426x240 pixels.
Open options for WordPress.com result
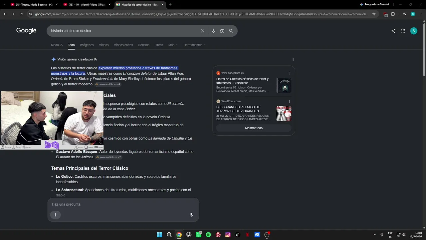point(289,101)
